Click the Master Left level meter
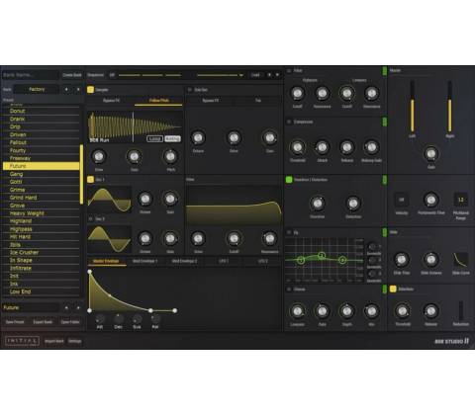Viewport: 475px width, 415px height. [x=413, y=107]
